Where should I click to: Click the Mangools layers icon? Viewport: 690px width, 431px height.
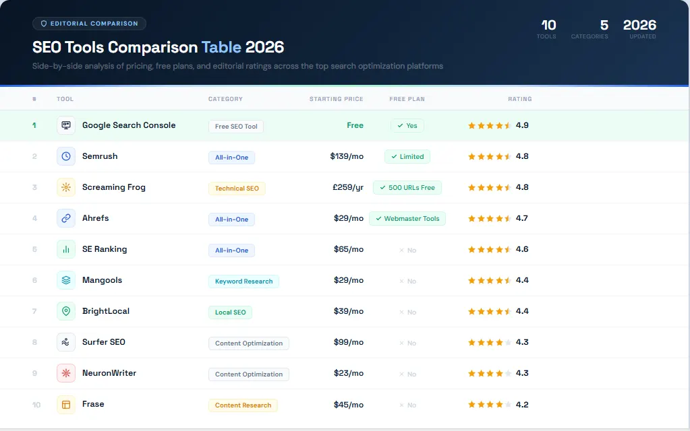(66, 280)
